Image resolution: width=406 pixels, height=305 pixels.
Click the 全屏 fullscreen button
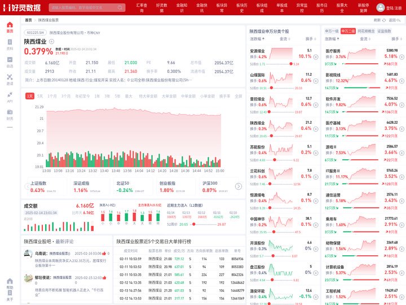(238, 96)
